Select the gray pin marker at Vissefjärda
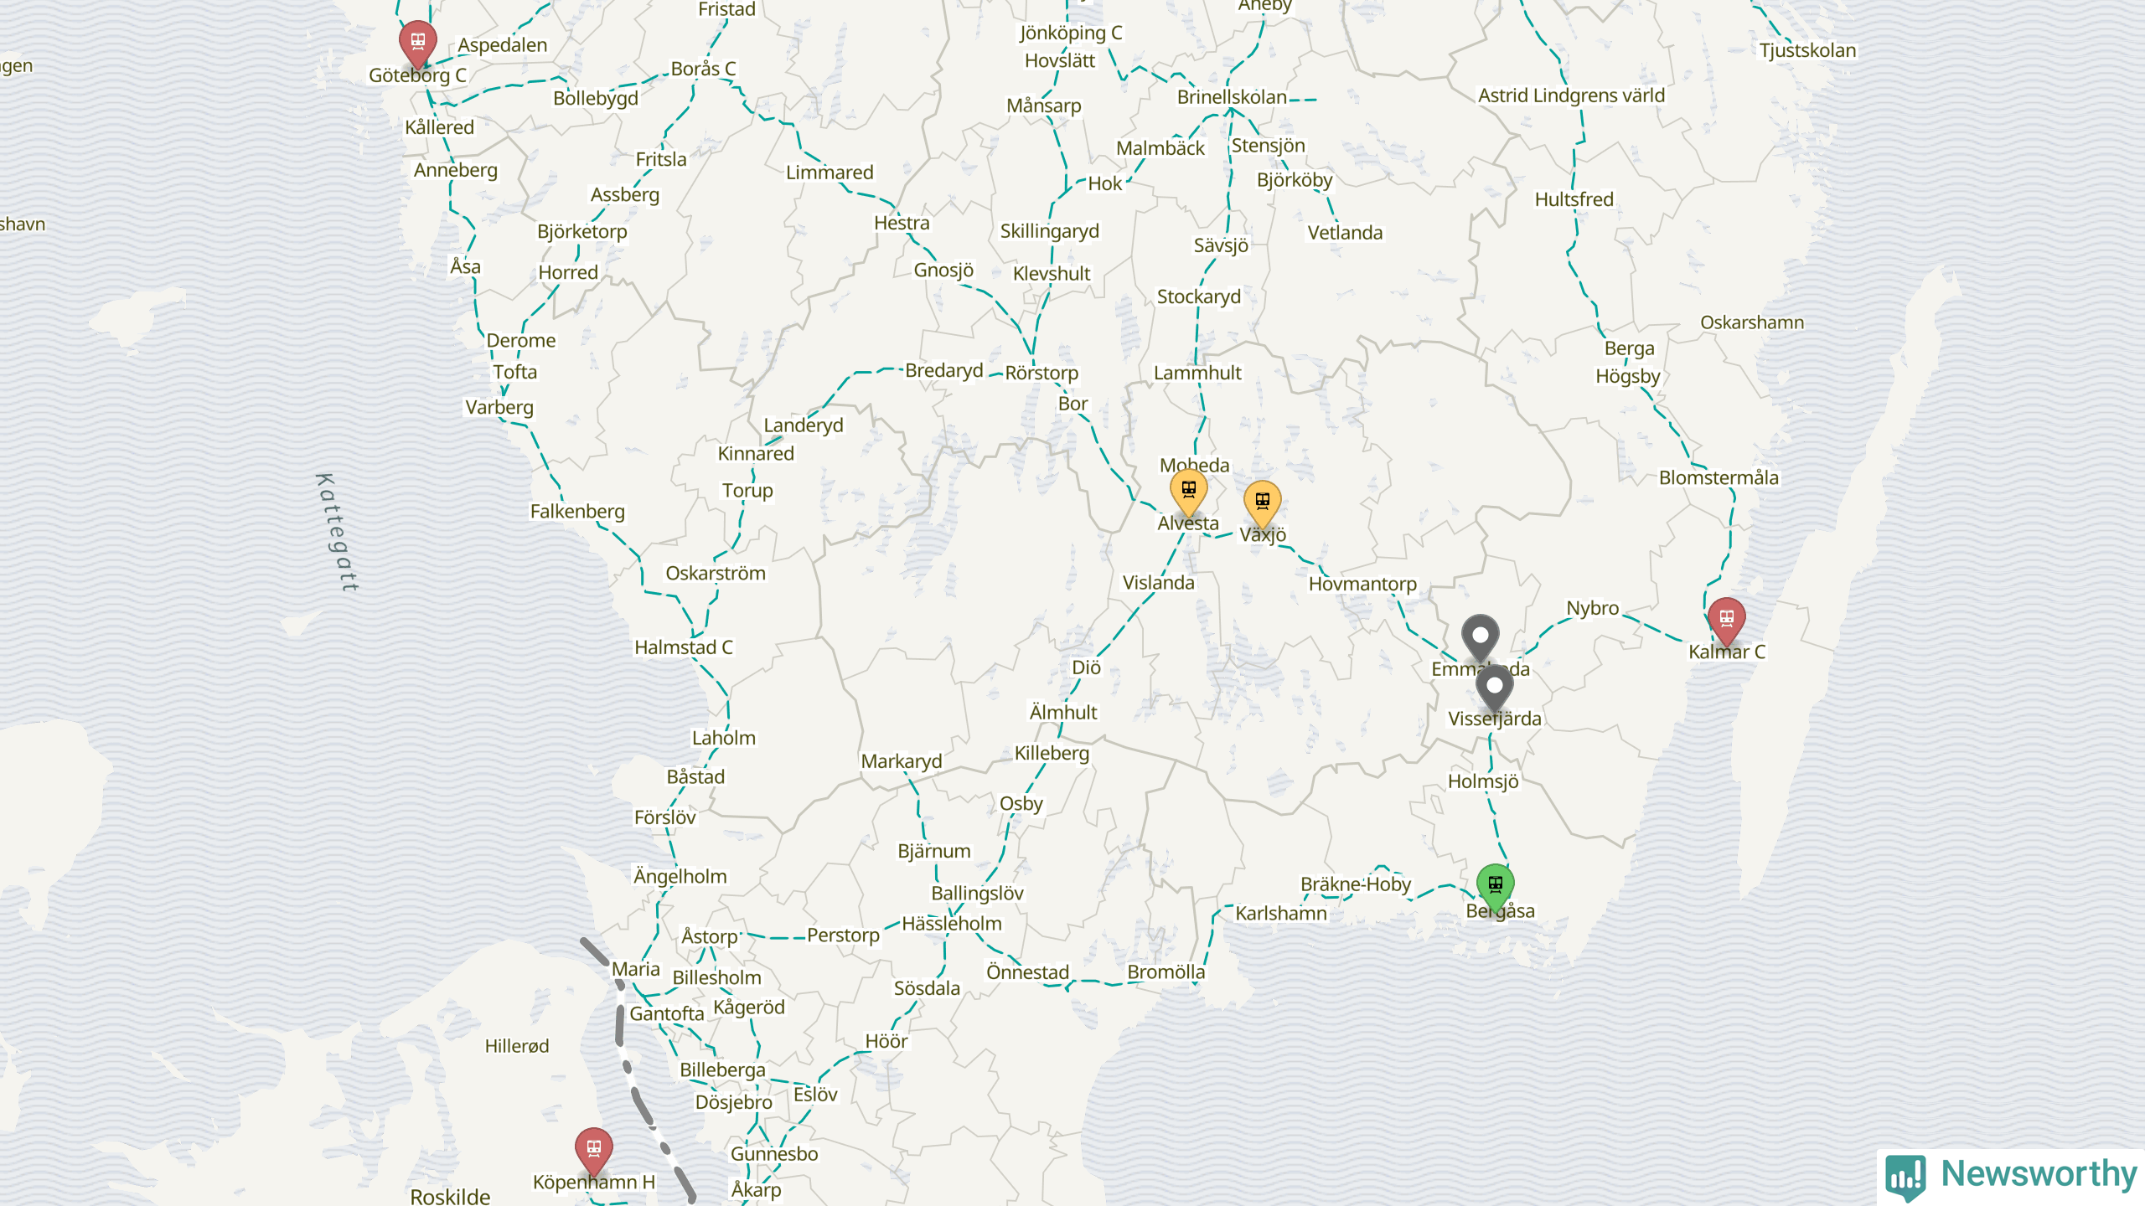This screenshot has height=1206, width=2145. click(1494, 690)
